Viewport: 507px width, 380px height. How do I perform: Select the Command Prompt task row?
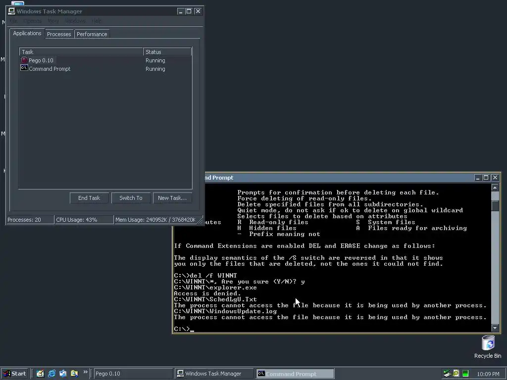pyautogui.click(x=105, y=68)
